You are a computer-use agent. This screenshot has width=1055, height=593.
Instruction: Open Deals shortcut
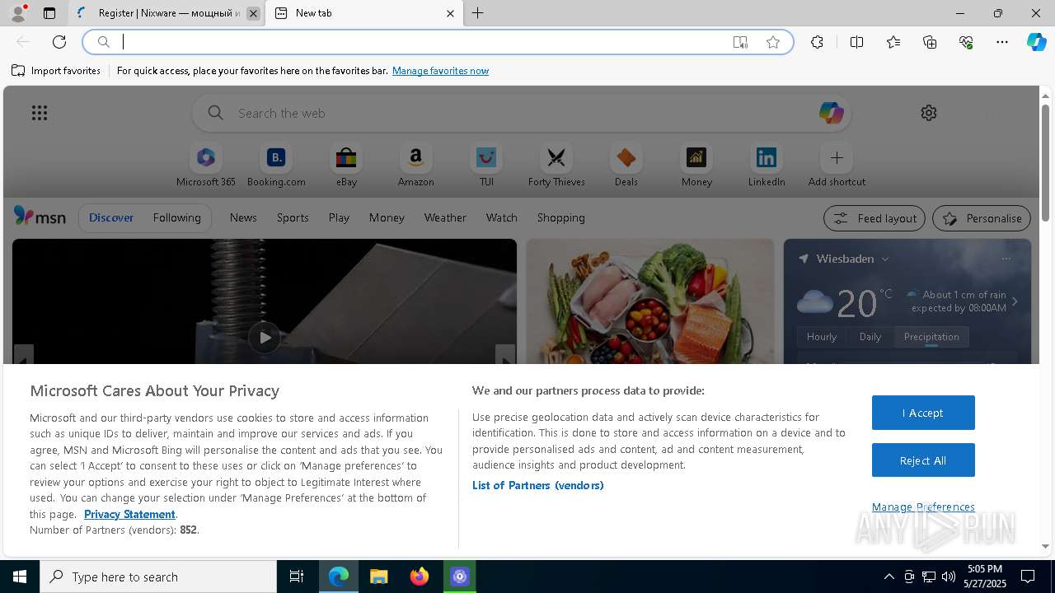[x=626, y=166]
